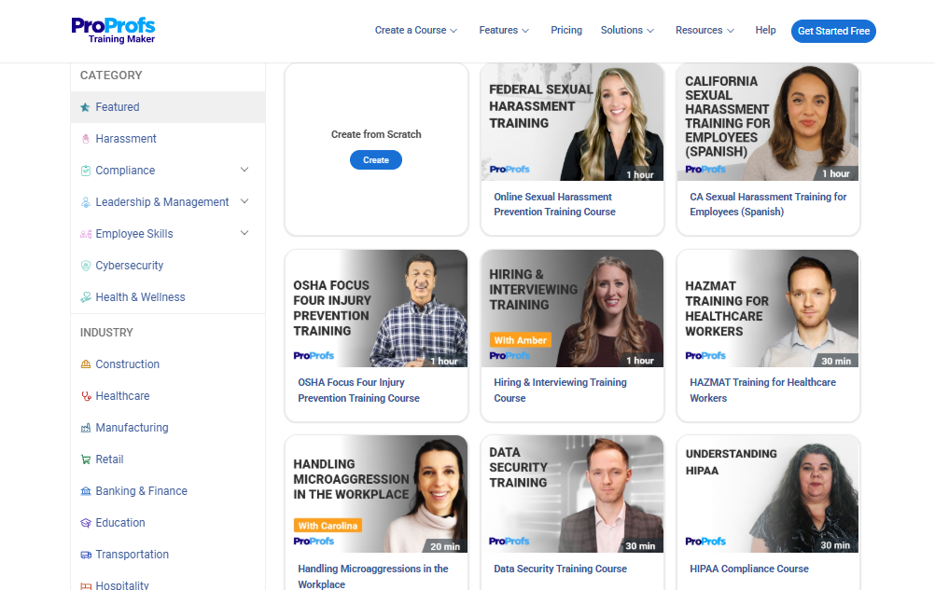Image resolution: width=935 pixels, height=590 pixels.
Task: Select the Harassment category
Action: tap(168, 139)
